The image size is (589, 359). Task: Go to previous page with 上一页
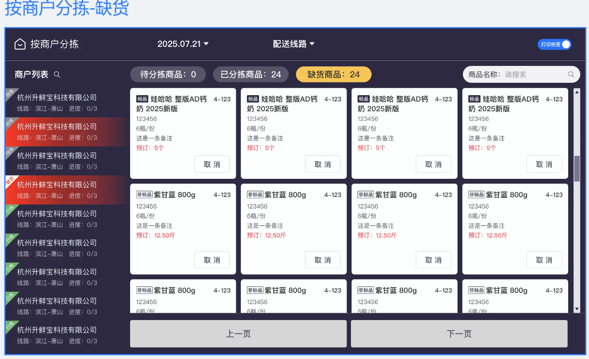tap(238, 334)
